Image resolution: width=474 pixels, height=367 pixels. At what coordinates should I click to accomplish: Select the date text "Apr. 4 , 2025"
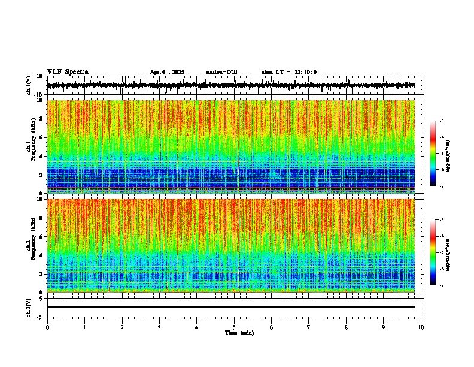pyautogui.click(x=167, y=72)
